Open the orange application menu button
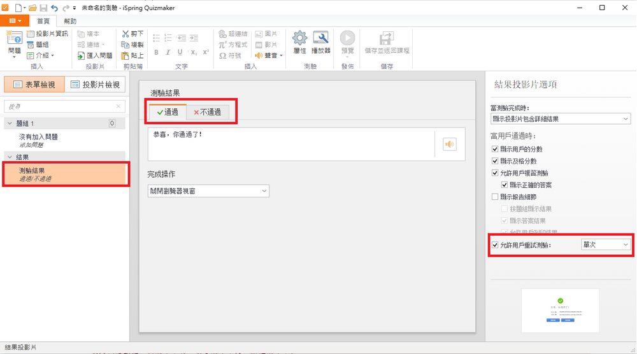The image size is (637, 354). [15, 21]
